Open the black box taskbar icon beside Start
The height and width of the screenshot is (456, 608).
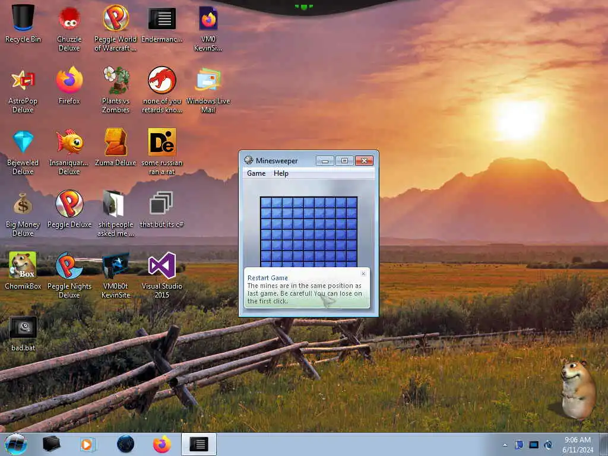click(x=51, y=444)
